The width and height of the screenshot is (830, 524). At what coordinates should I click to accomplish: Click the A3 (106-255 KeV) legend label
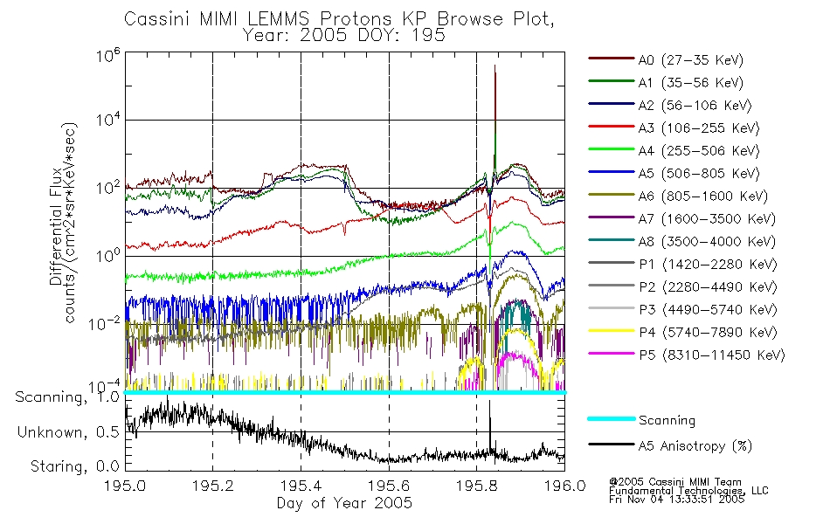[699, 128]
